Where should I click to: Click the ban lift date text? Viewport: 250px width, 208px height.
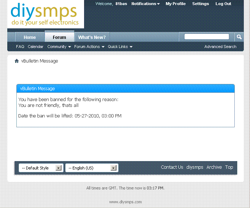[x=70, y=116]
